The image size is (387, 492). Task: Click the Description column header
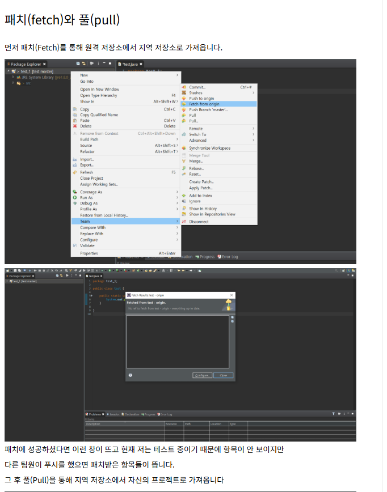(x=125, y=424)
